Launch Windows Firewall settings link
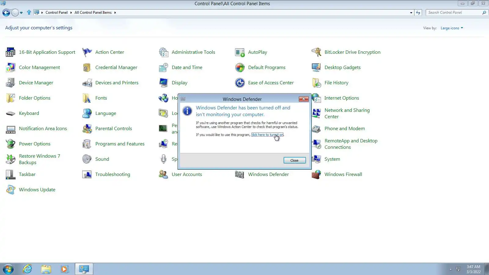The width and height of the screenshot is (489, 275). pyautogui.click(x=343, y=174)
